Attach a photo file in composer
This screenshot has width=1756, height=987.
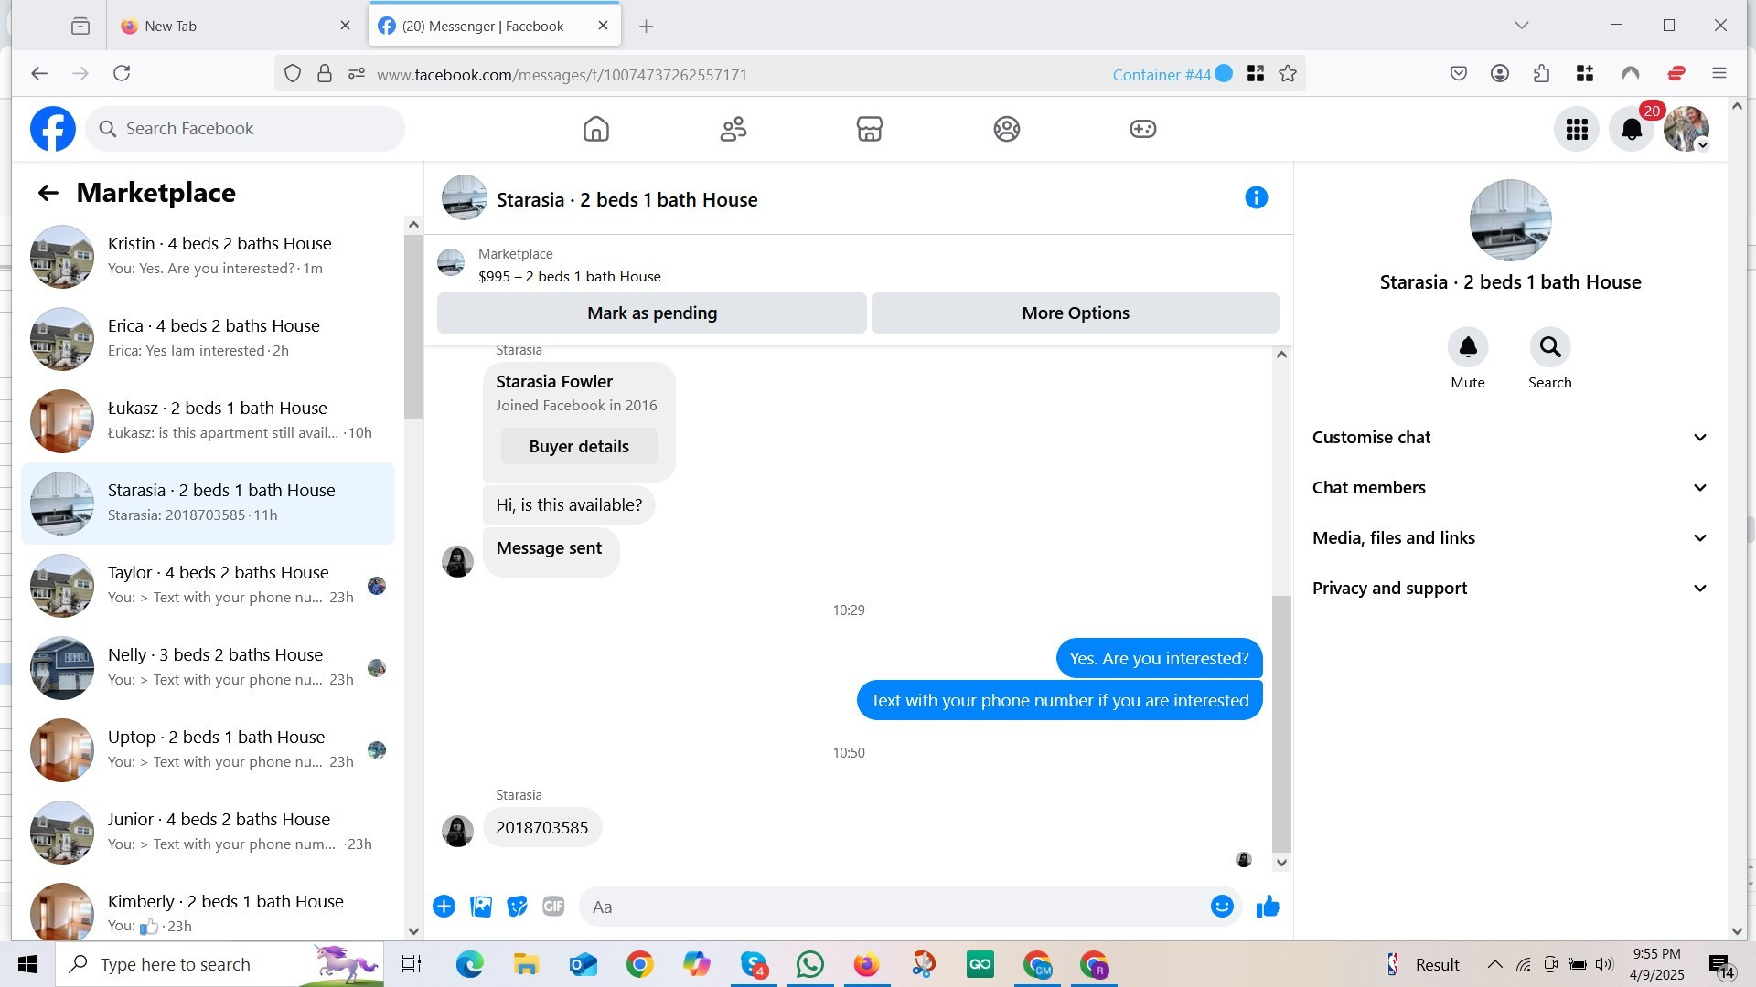pyautogui.click(x=480, y=907)
